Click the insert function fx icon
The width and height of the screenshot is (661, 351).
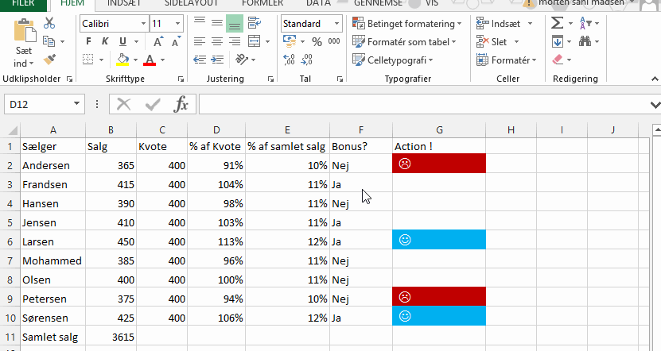181,103
